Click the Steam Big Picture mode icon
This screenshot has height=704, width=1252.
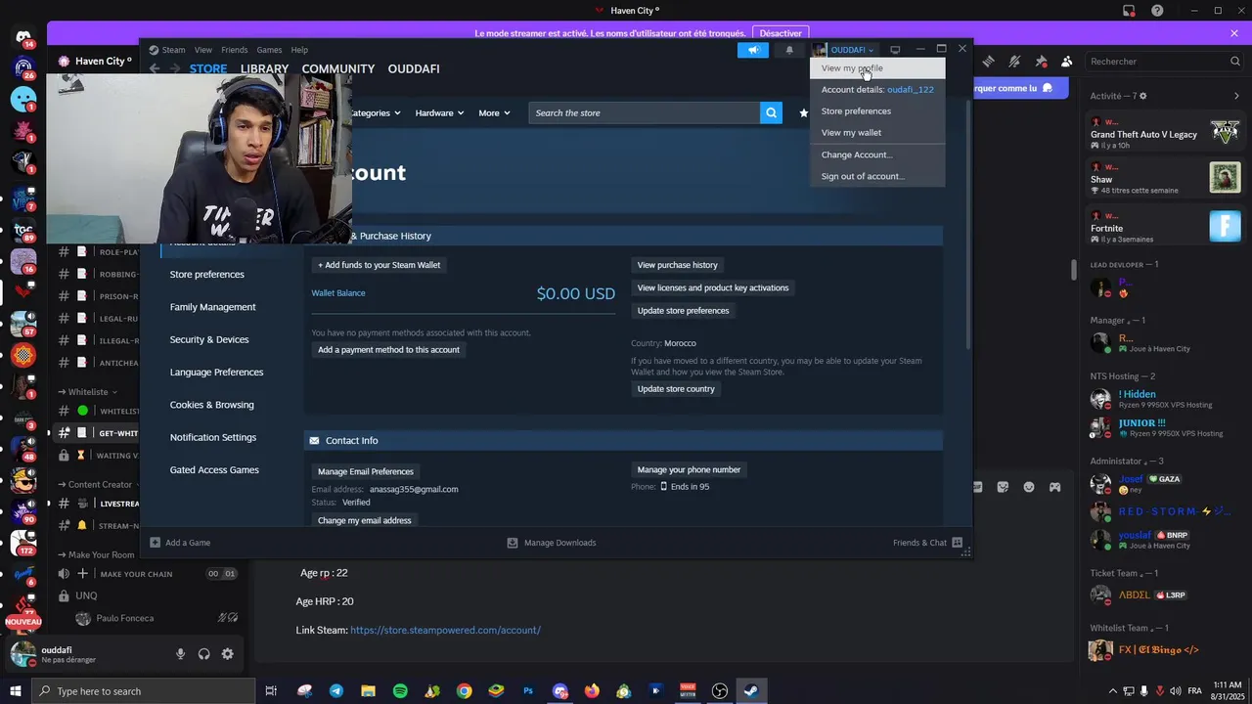click(894, 50)
